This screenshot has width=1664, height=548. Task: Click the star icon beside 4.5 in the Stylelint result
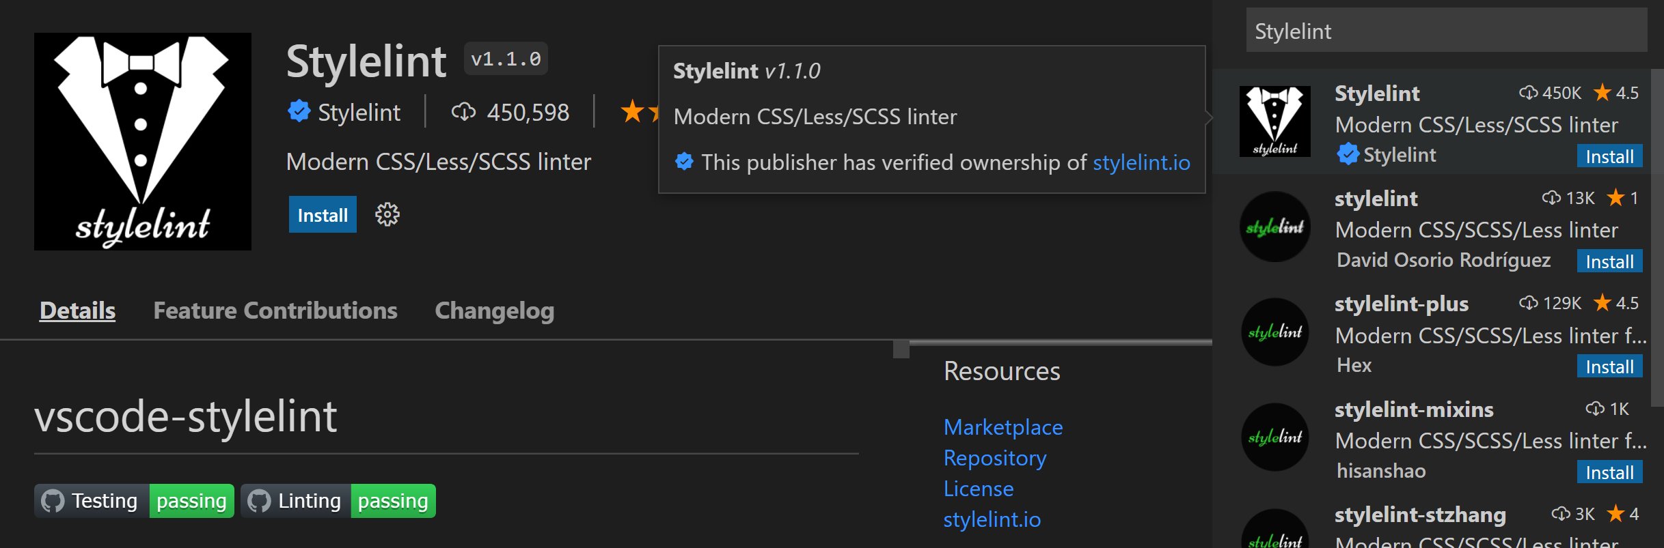1602,92
